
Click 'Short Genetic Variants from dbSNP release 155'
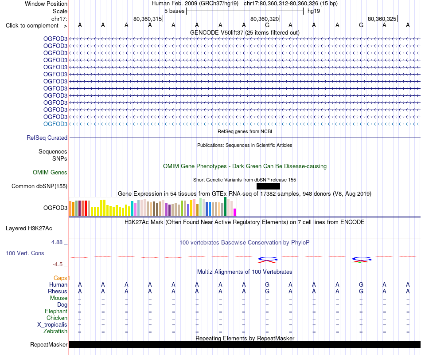[x=245, y=180]
